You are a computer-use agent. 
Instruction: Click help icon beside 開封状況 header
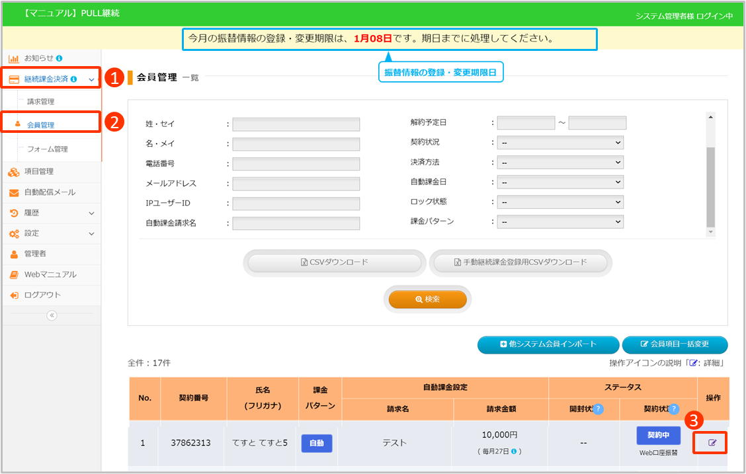[598, 409]
